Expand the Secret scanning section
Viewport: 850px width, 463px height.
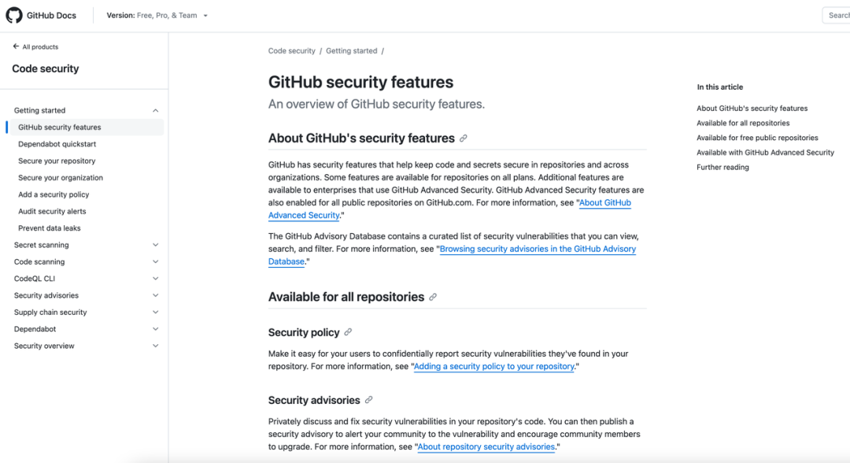tap(155, 245)
